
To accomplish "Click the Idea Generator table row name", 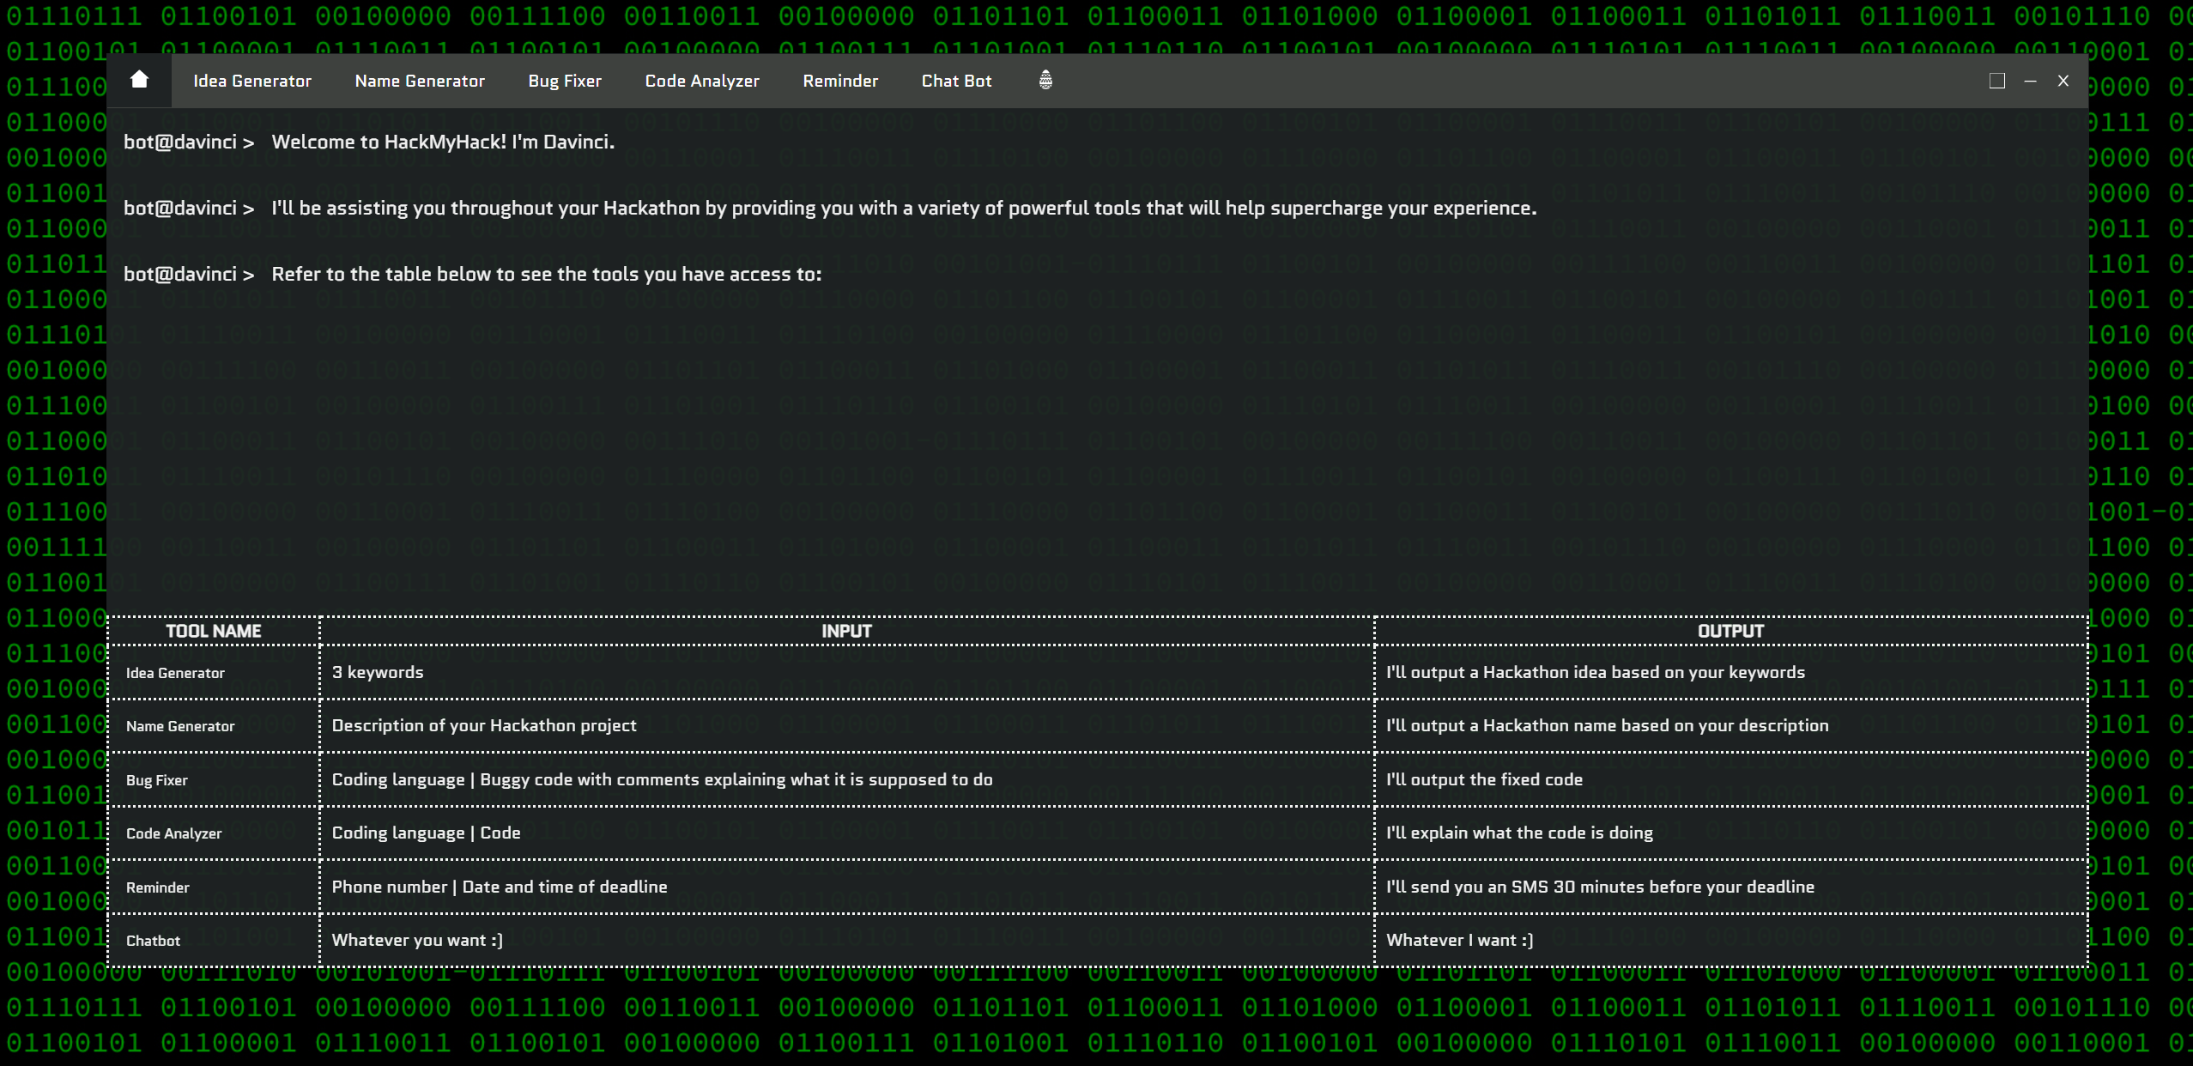I will (175, 673).
